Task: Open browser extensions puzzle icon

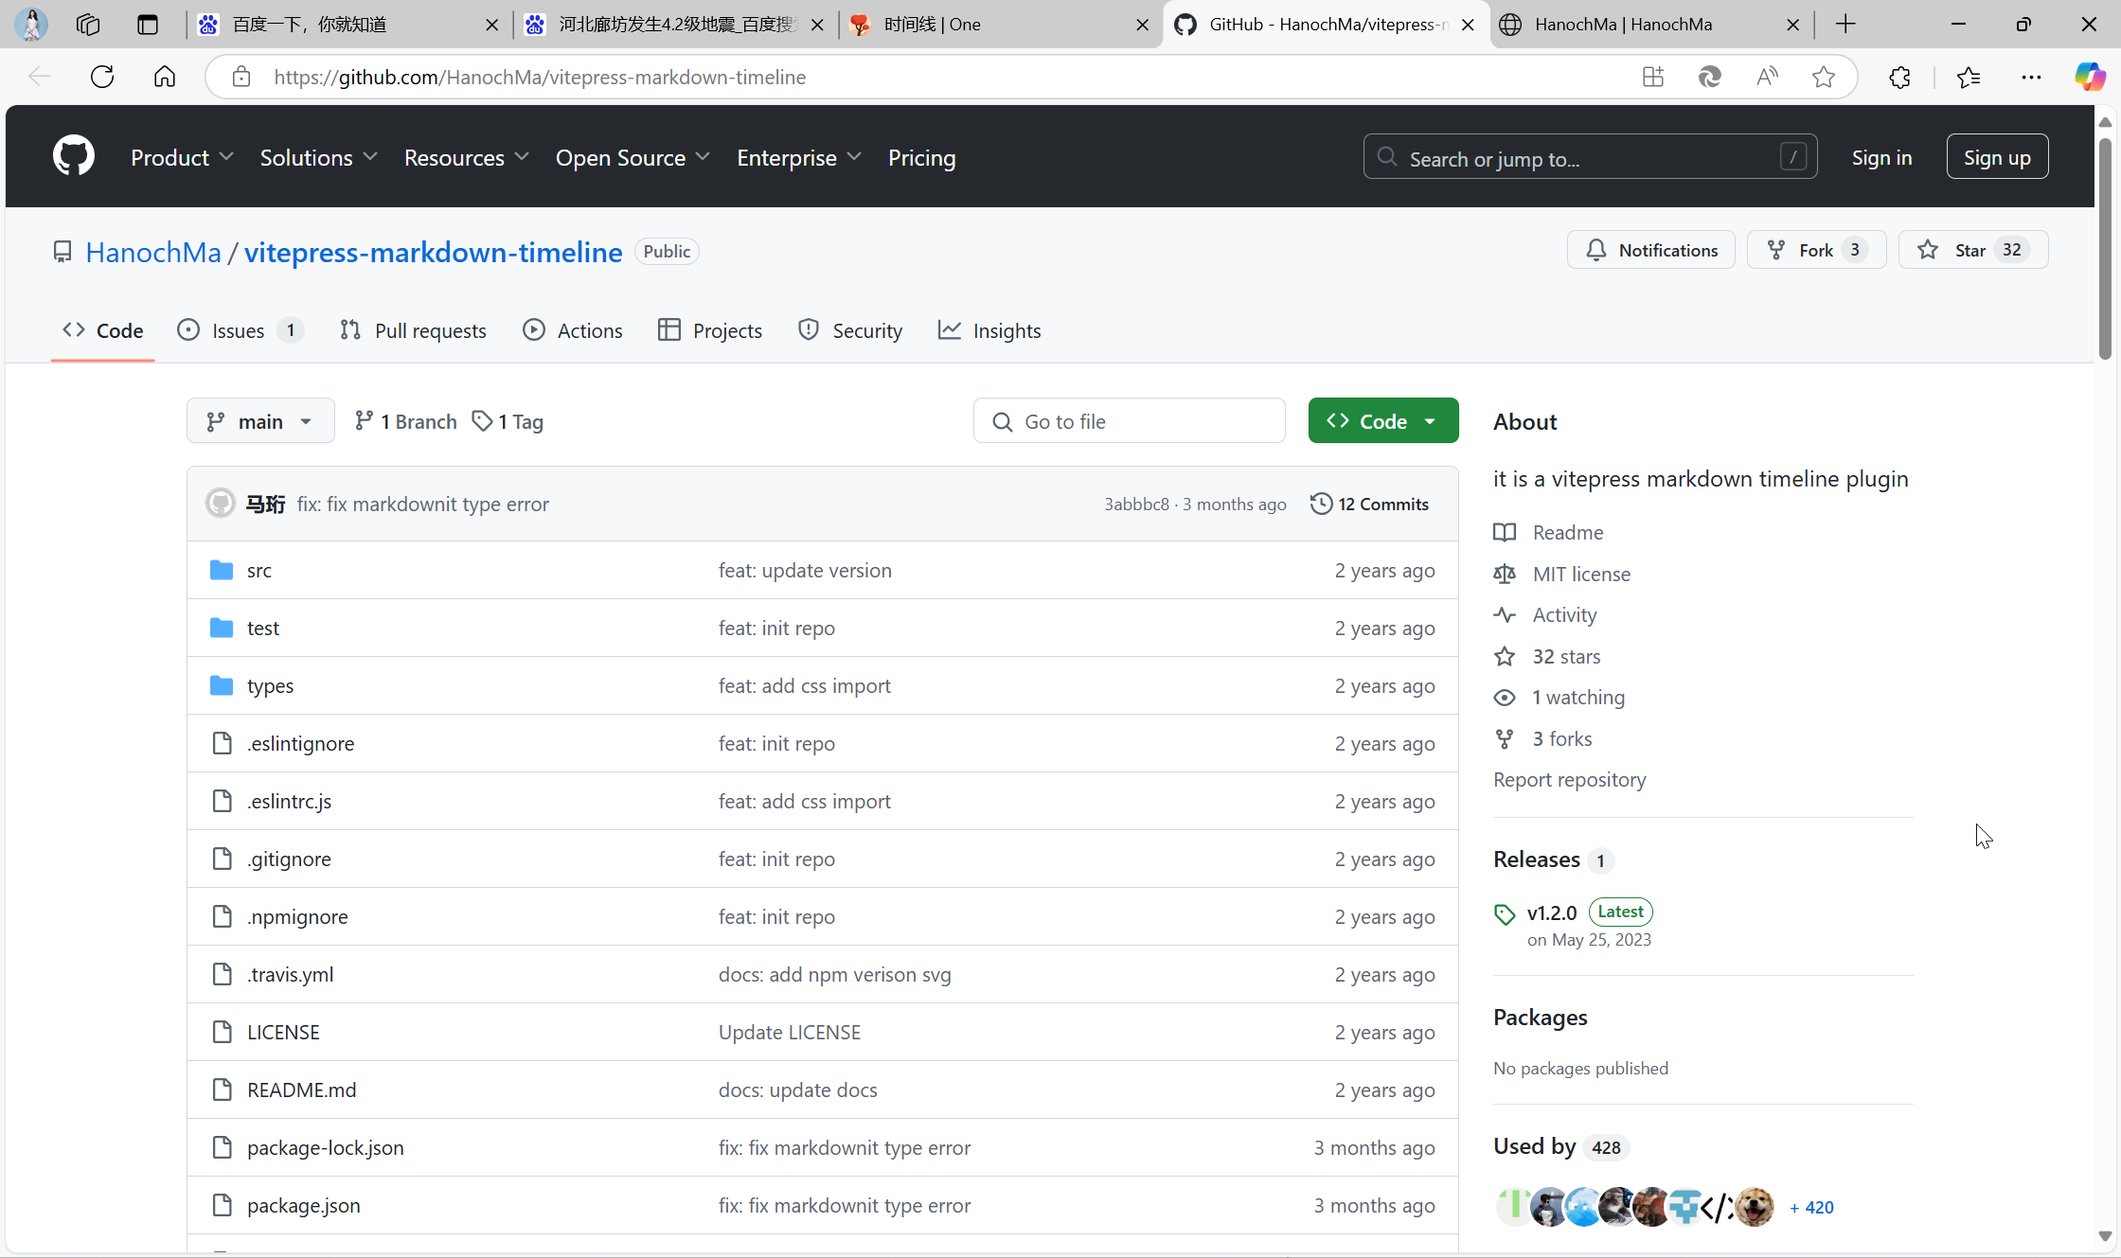Action: coord(1899,77)
